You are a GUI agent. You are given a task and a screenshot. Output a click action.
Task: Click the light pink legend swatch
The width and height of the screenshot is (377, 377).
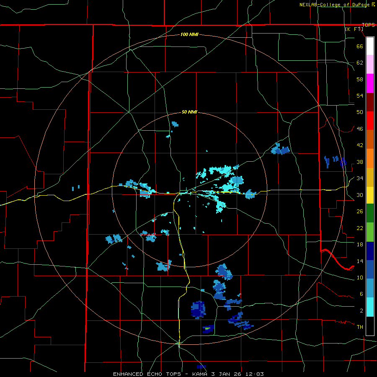370,65
